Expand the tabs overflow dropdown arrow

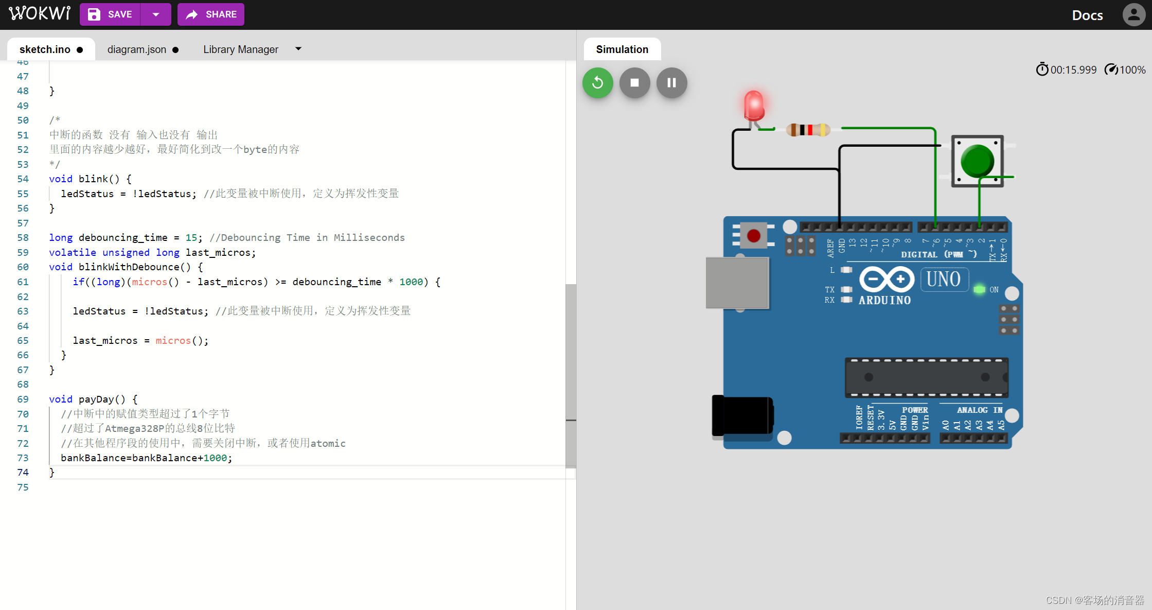click(298, 49)
